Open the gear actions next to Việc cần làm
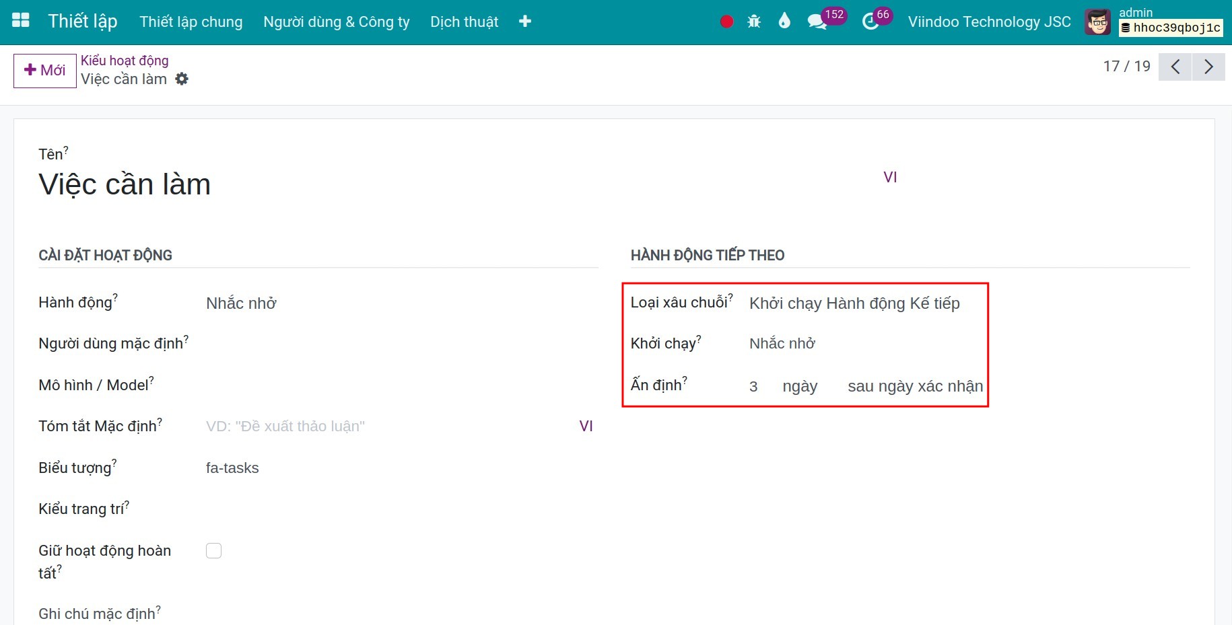Image resolution: width=1232 pixels, height=625 pixels. pyautogui.click(x=182, y=79)
